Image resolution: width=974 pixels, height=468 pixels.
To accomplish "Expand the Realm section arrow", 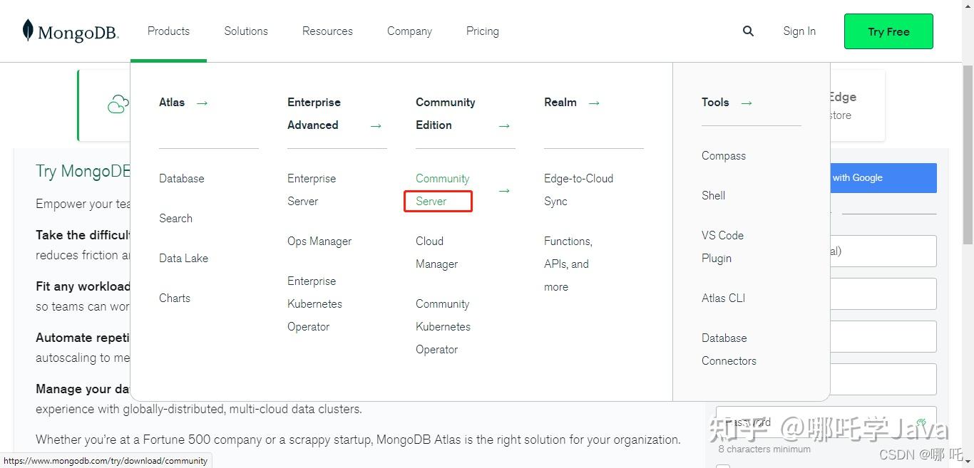I will click(594, 103).
